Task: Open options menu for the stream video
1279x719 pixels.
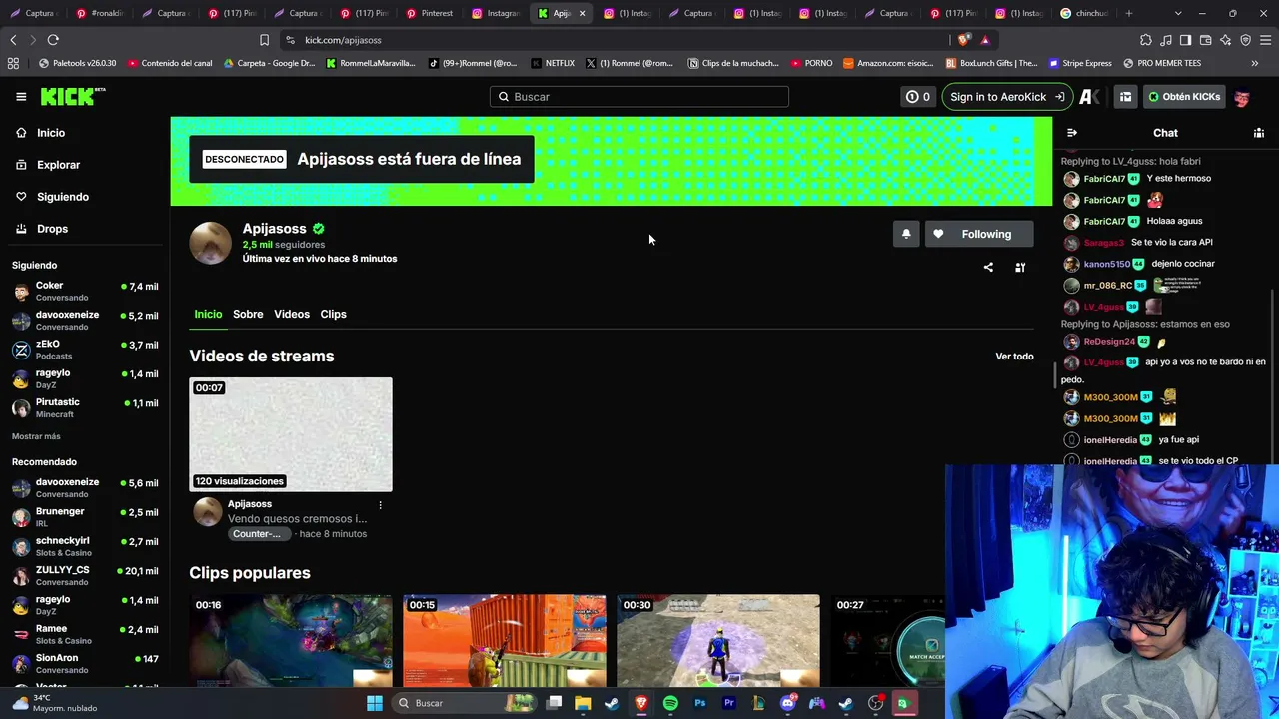Action: point(380,505)
